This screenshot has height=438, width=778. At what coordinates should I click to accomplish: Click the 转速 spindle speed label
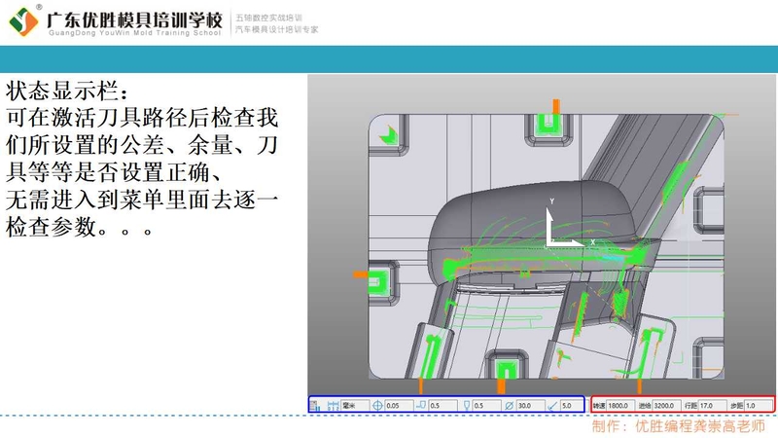pos(599,406)
